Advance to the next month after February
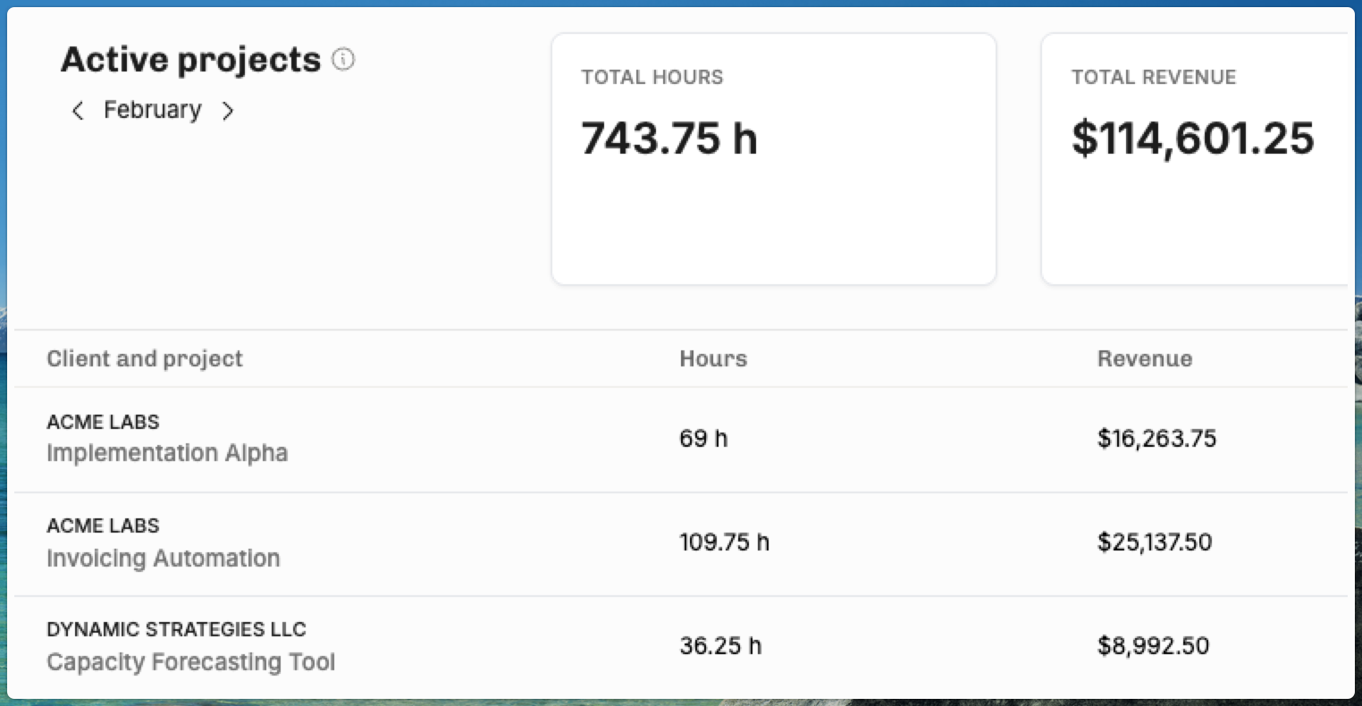This screenshot has width=1362, height=706. tap(228, 111)
